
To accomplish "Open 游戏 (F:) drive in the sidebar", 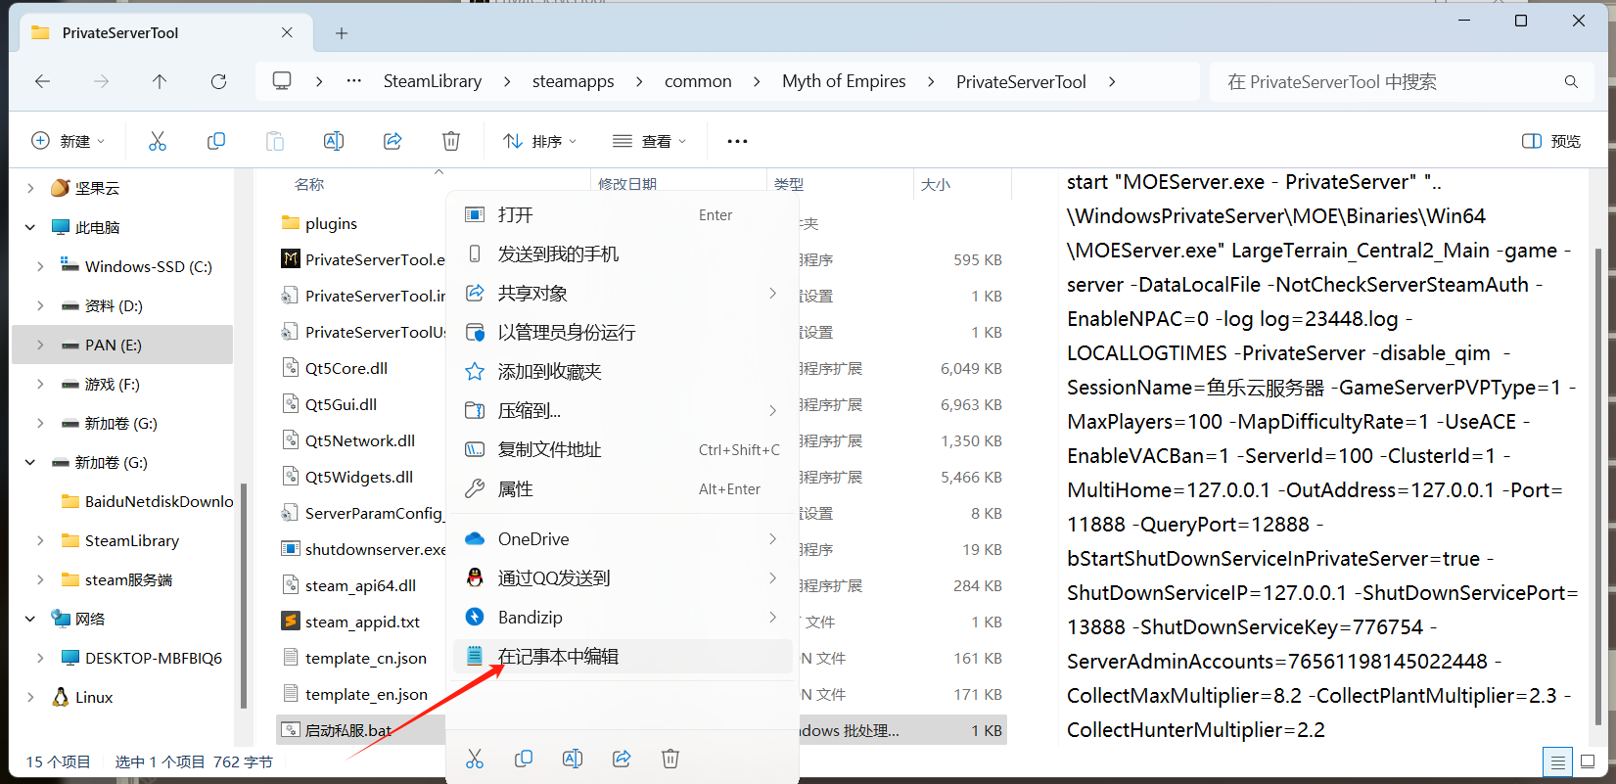I will coord(112,384).
